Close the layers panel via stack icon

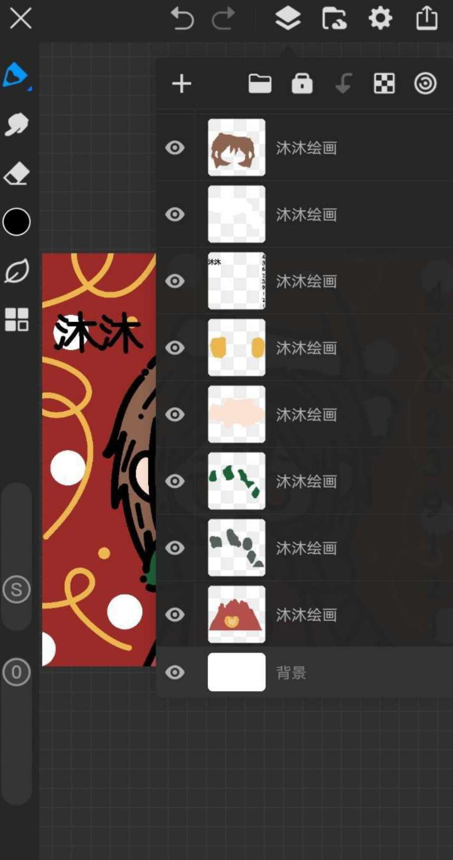coord(288,19)
